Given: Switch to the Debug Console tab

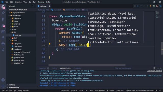Looking at the screenshot, I should [66, 68].
